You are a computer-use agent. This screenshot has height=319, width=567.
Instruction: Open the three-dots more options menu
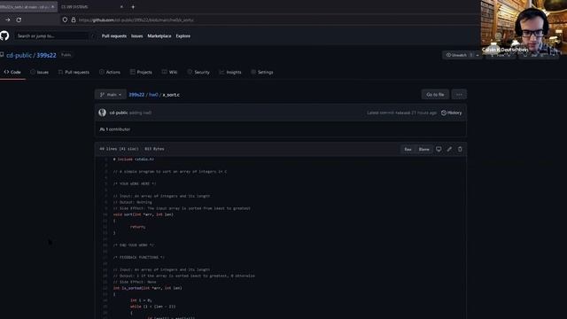pos(459,95)
